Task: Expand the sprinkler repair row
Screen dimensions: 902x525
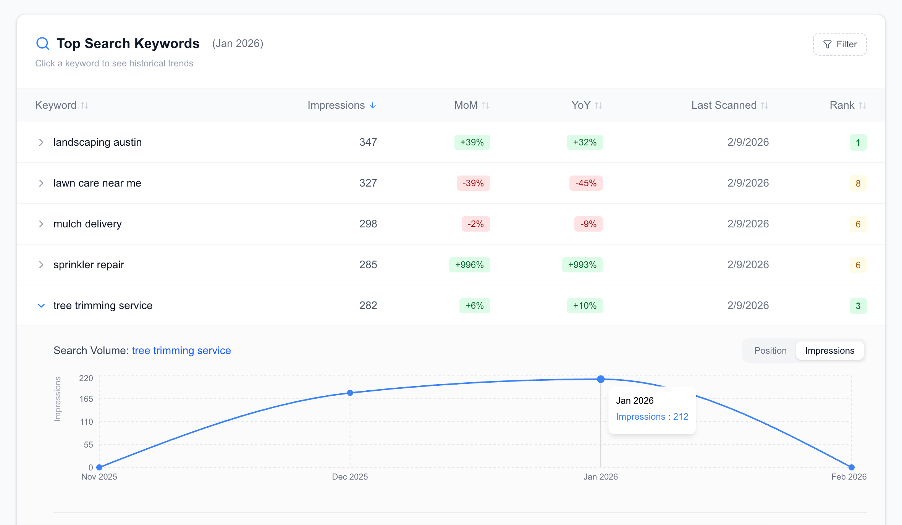Action: coord(41,265)
